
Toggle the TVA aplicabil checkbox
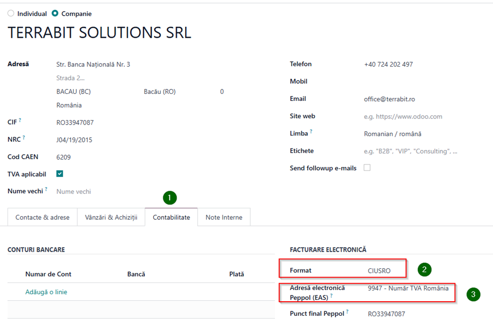click(x=60, y=174)
